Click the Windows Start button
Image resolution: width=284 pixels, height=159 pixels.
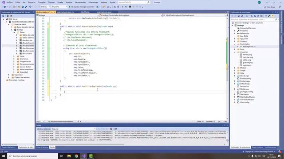click(4, 156)
